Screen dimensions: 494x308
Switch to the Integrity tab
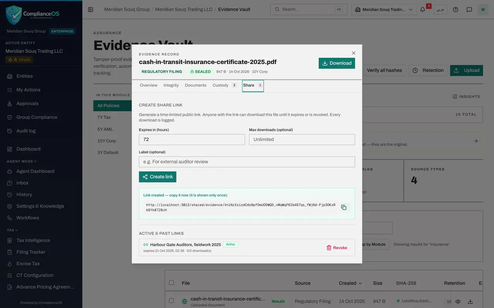click(x=171, y=85)
